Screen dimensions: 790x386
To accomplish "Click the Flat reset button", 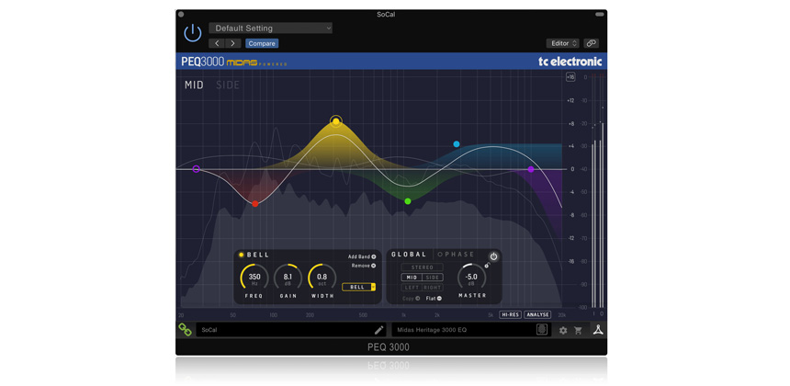I will point(434,299).
